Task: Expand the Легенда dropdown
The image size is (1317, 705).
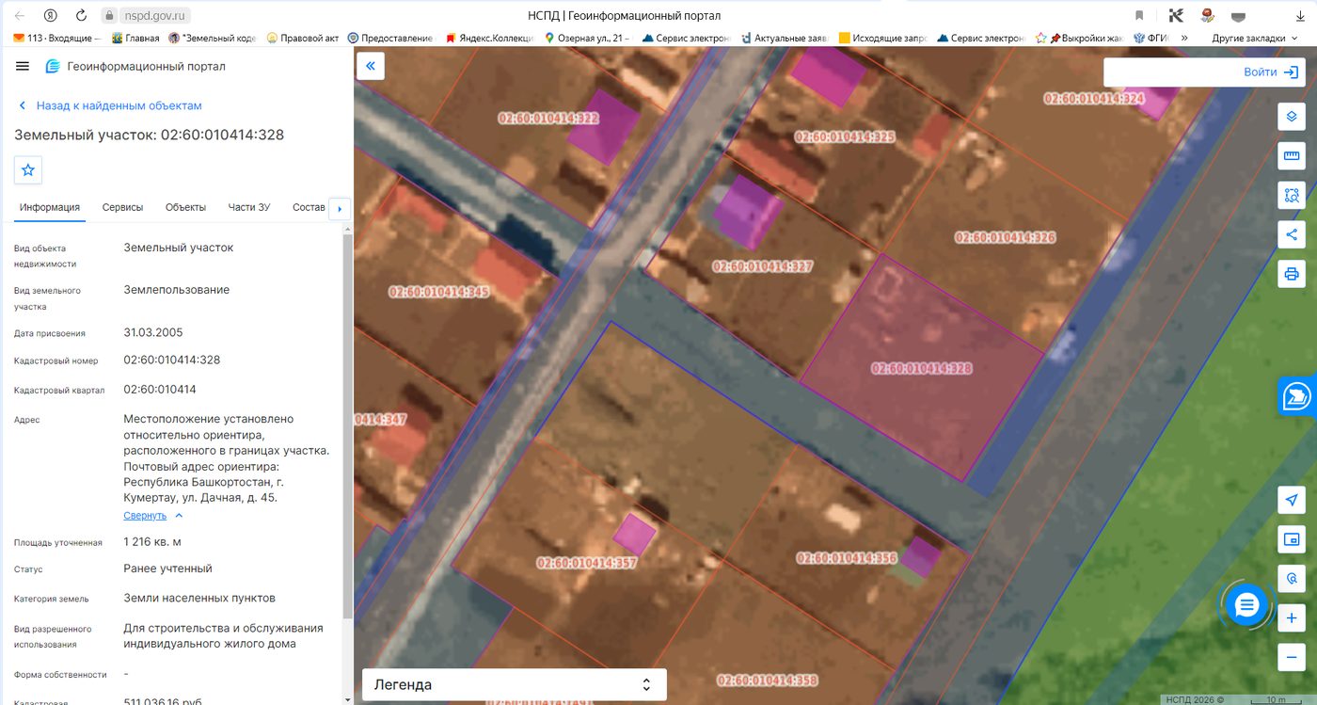Action: pyautogui.click(x=515, y=684)
